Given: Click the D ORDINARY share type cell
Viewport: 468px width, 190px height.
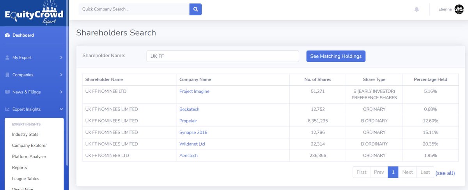Looking at the screenshot, I should point(374,144).
